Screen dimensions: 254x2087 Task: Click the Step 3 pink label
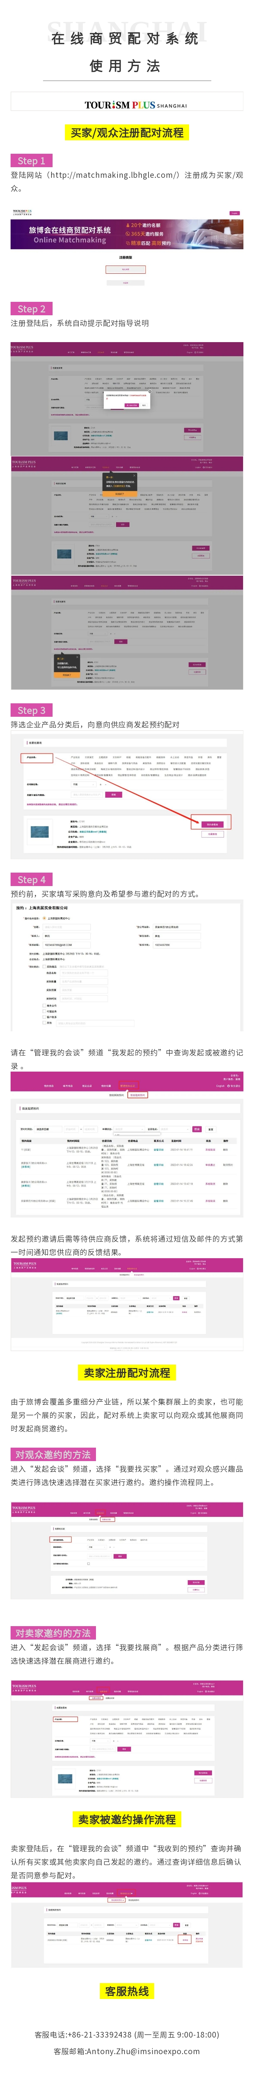pyautogui.click(x=31, y=710)
